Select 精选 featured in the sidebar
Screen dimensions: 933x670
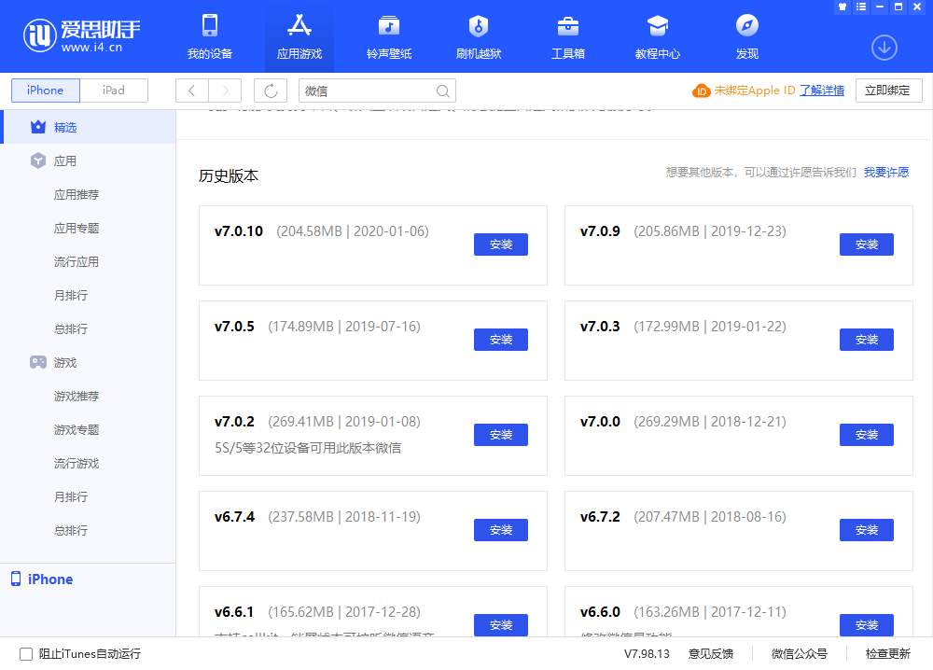point(88,127)
